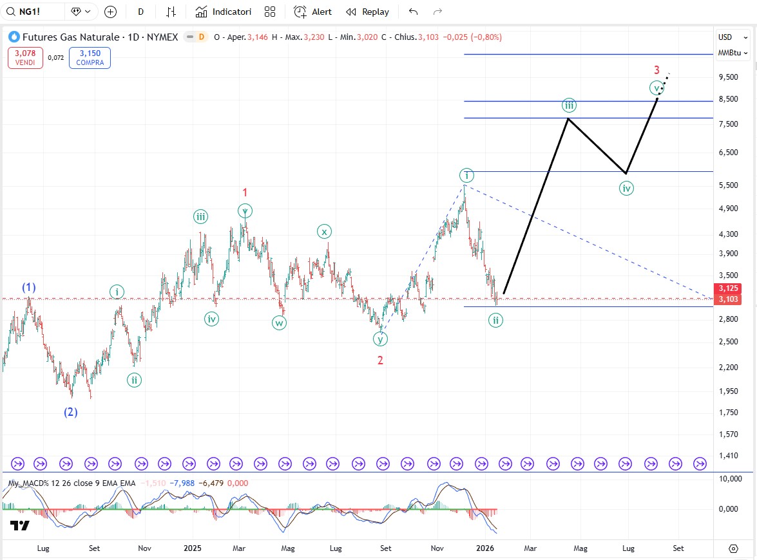Open the USD currency selector
757x560 pixels.
[x=725, y=37]
